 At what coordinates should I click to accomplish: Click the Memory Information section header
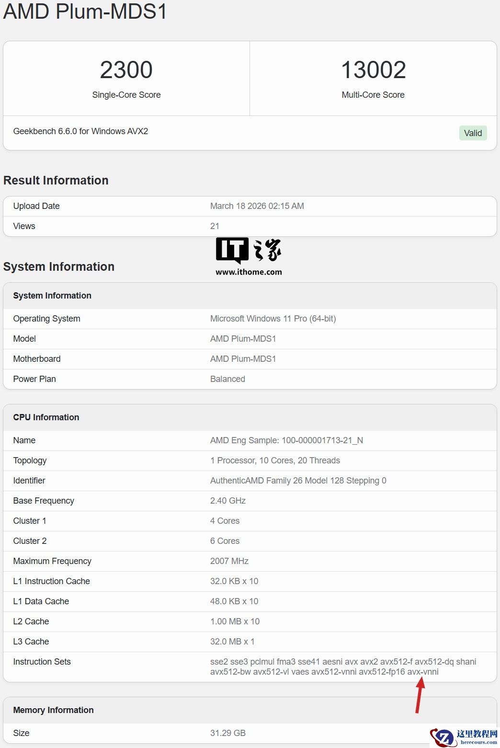[53, 710]
